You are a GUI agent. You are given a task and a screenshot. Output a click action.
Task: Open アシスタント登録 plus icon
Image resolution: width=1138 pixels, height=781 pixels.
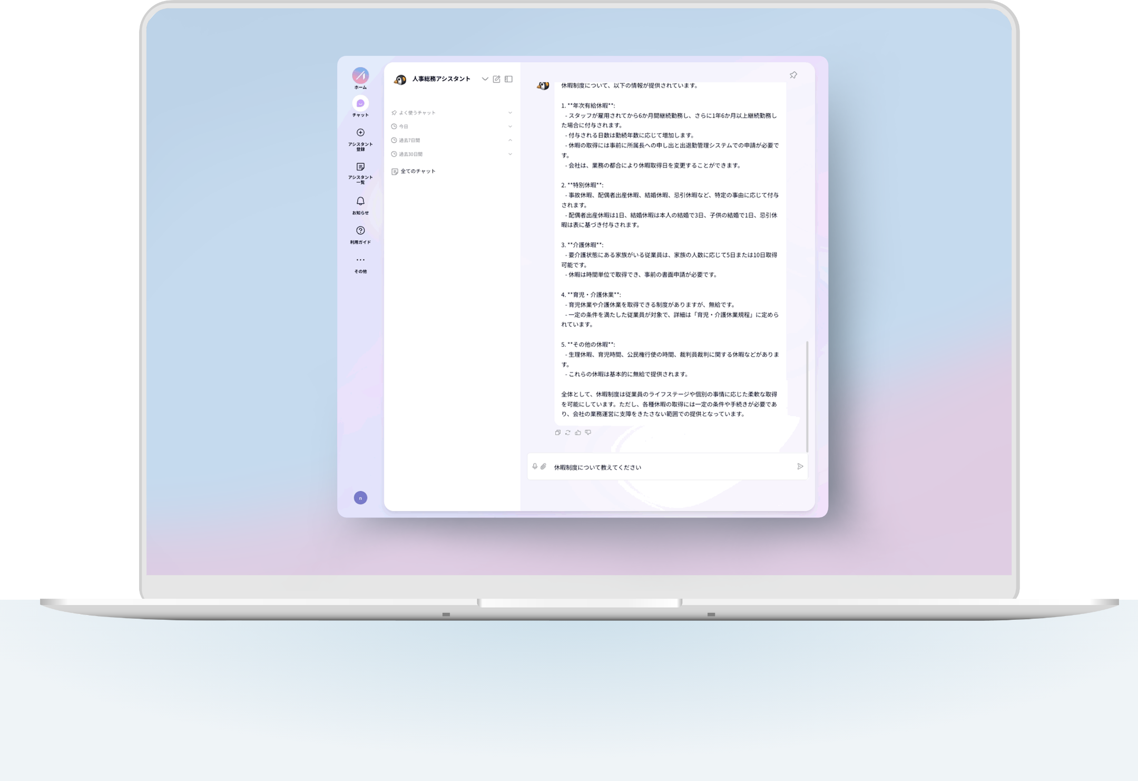[360, 133]
